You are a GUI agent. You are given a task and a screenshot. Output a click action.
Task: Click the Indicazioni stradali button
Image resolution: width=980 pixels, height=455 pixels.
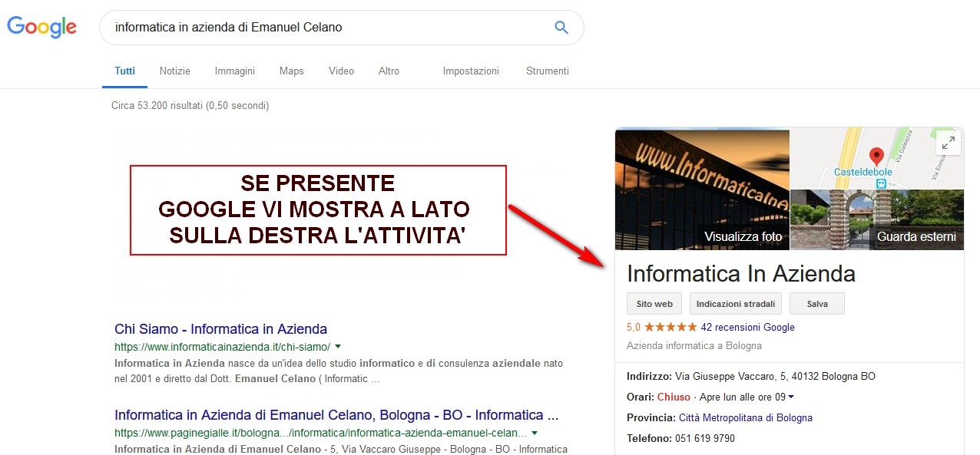tap(736, 304)
